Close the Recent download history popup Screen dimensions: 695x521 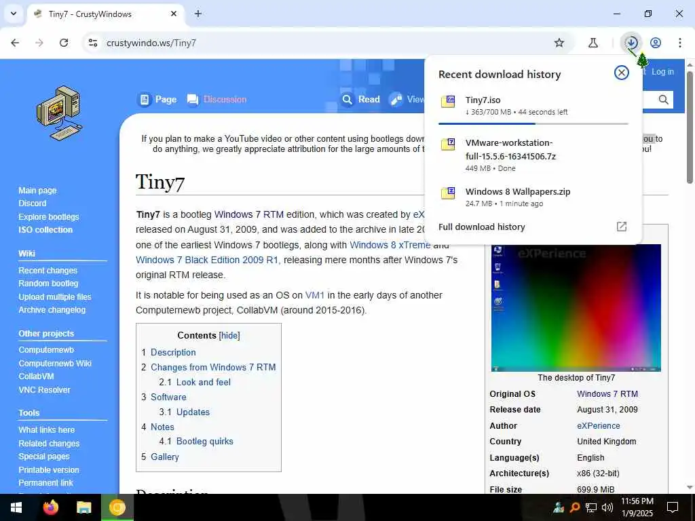click(622, 73)
